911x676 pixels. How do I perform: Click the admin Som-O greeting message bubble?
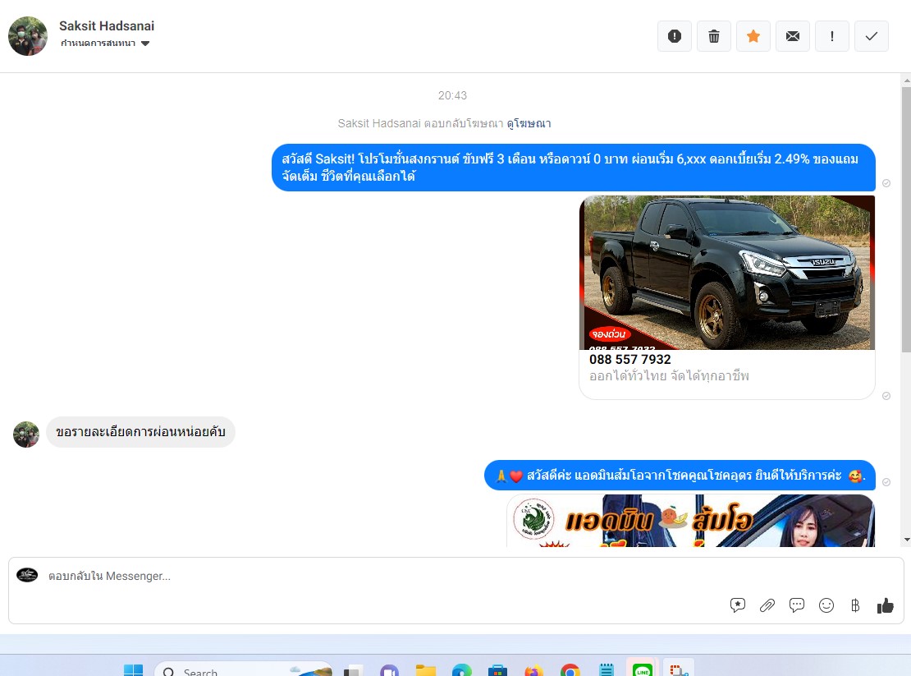point(680,476)
